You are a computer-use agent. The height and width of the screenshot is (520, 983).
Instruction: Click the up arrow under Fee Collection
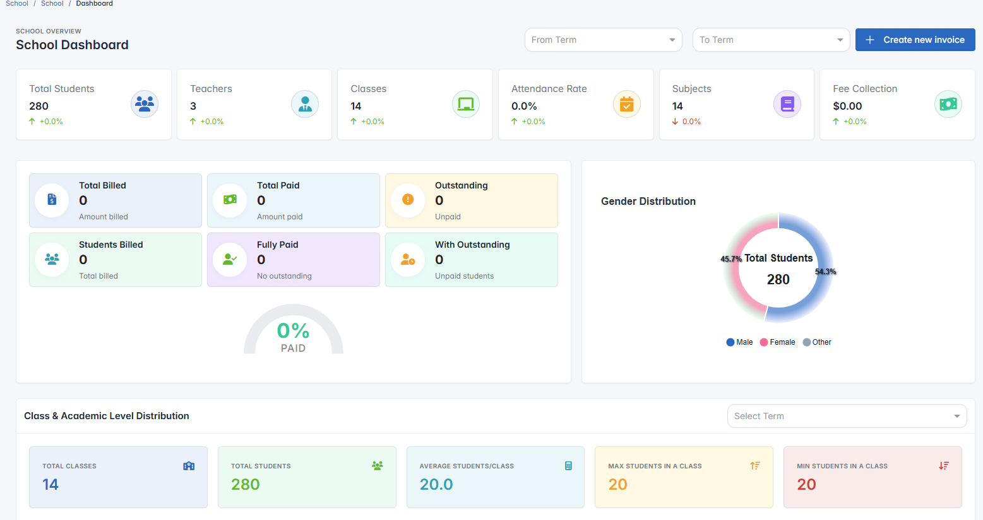(x=836, y=121)
